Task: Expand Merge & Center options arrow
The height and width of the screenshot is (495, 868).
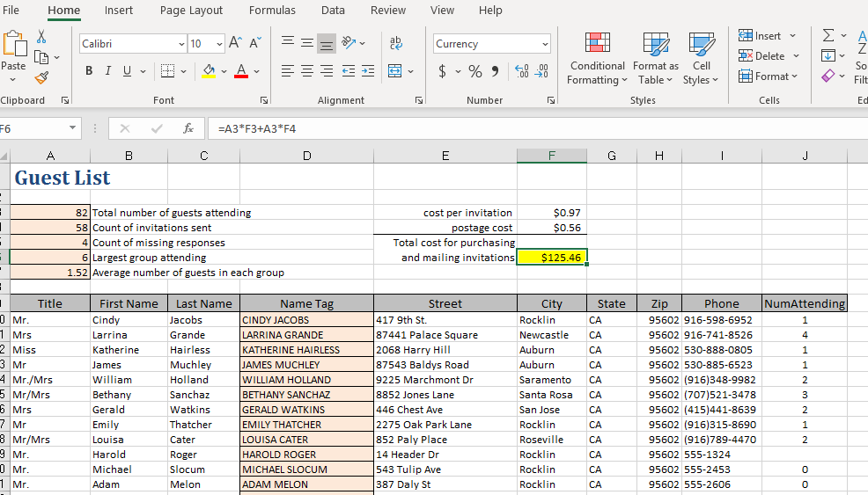Action: click(410, 71)
